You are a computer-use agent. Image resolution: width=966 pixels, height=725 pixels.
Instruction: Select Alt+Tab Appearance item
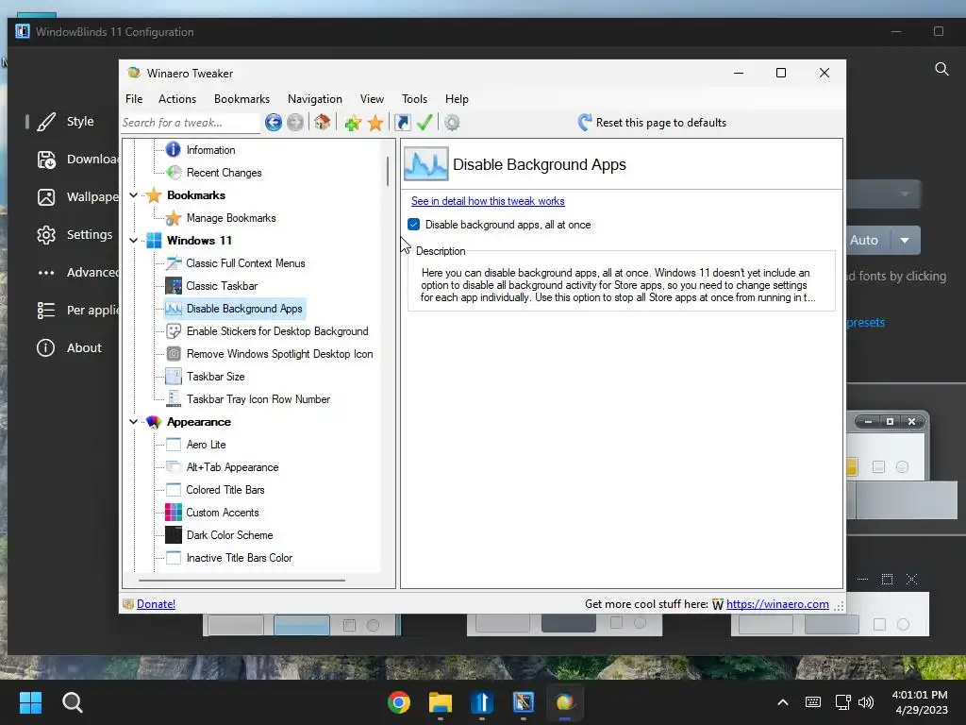click(232, 467)
